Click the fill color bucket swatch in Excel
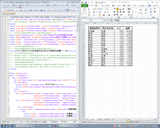 (x=99, y=15)
